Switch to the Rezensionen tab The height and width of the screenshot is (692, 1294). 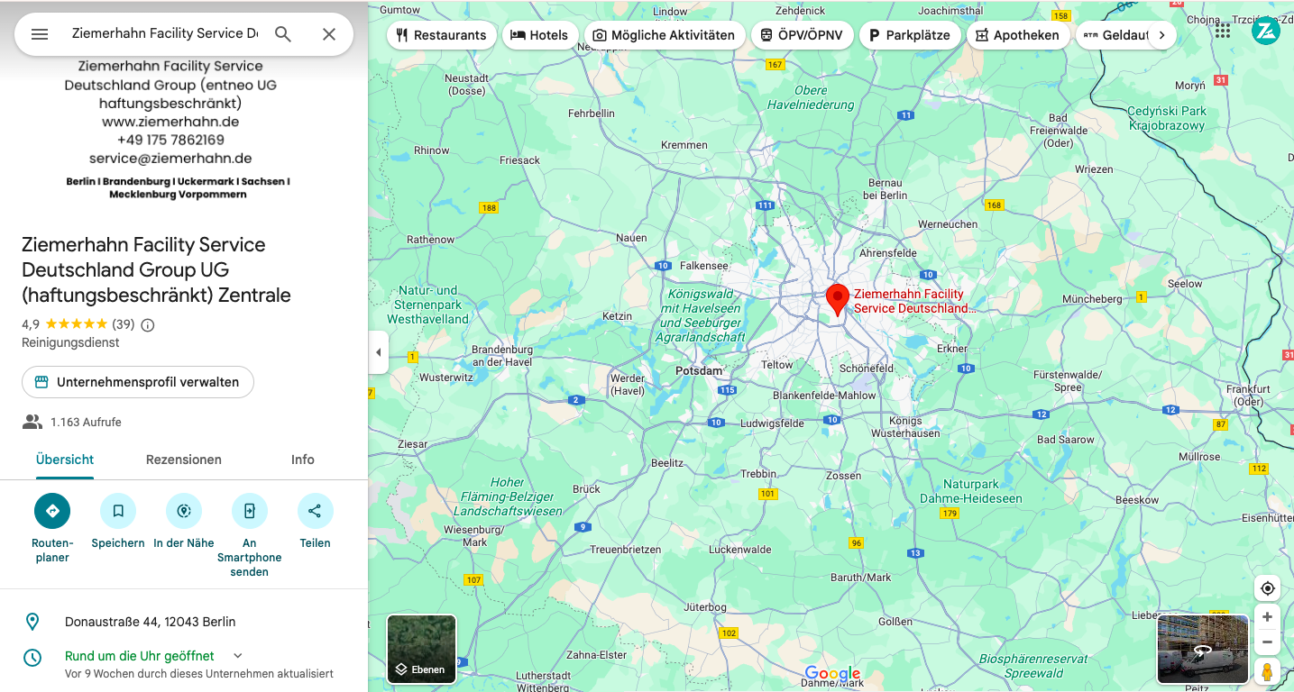pos(184,460)
